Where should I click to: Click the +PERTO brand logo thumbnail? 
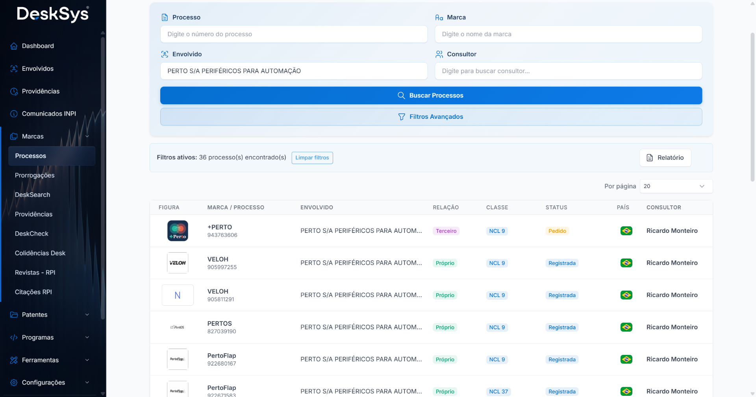tap(178, 231)
